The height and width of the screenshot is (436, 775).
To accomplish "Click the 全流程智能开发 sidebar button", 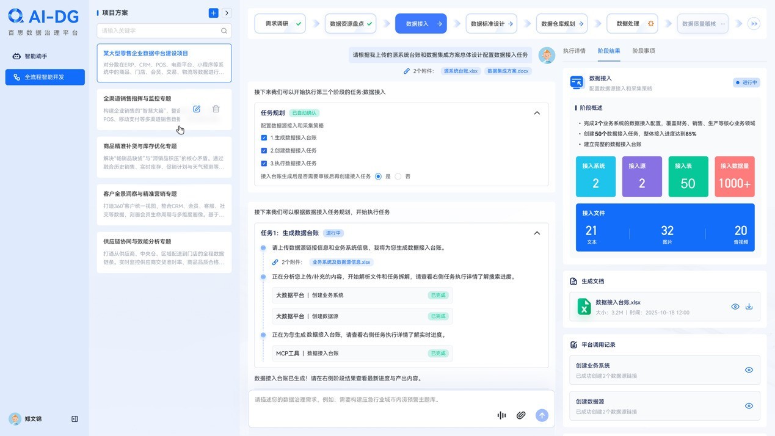I will tap(45, 78).
